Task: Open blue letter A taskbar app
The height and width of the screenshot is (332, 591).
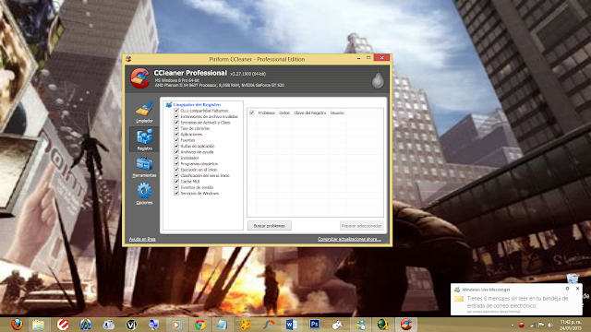Action: point(86,325)
